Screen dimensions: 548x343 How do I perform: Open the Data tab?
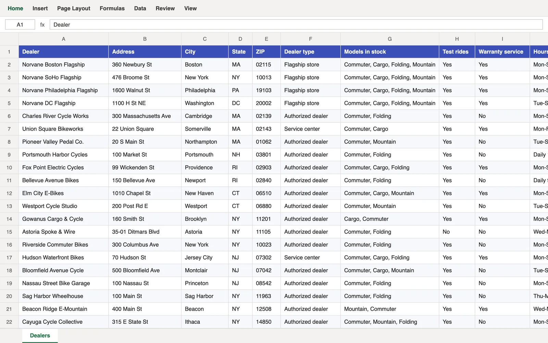coord(140,8)
